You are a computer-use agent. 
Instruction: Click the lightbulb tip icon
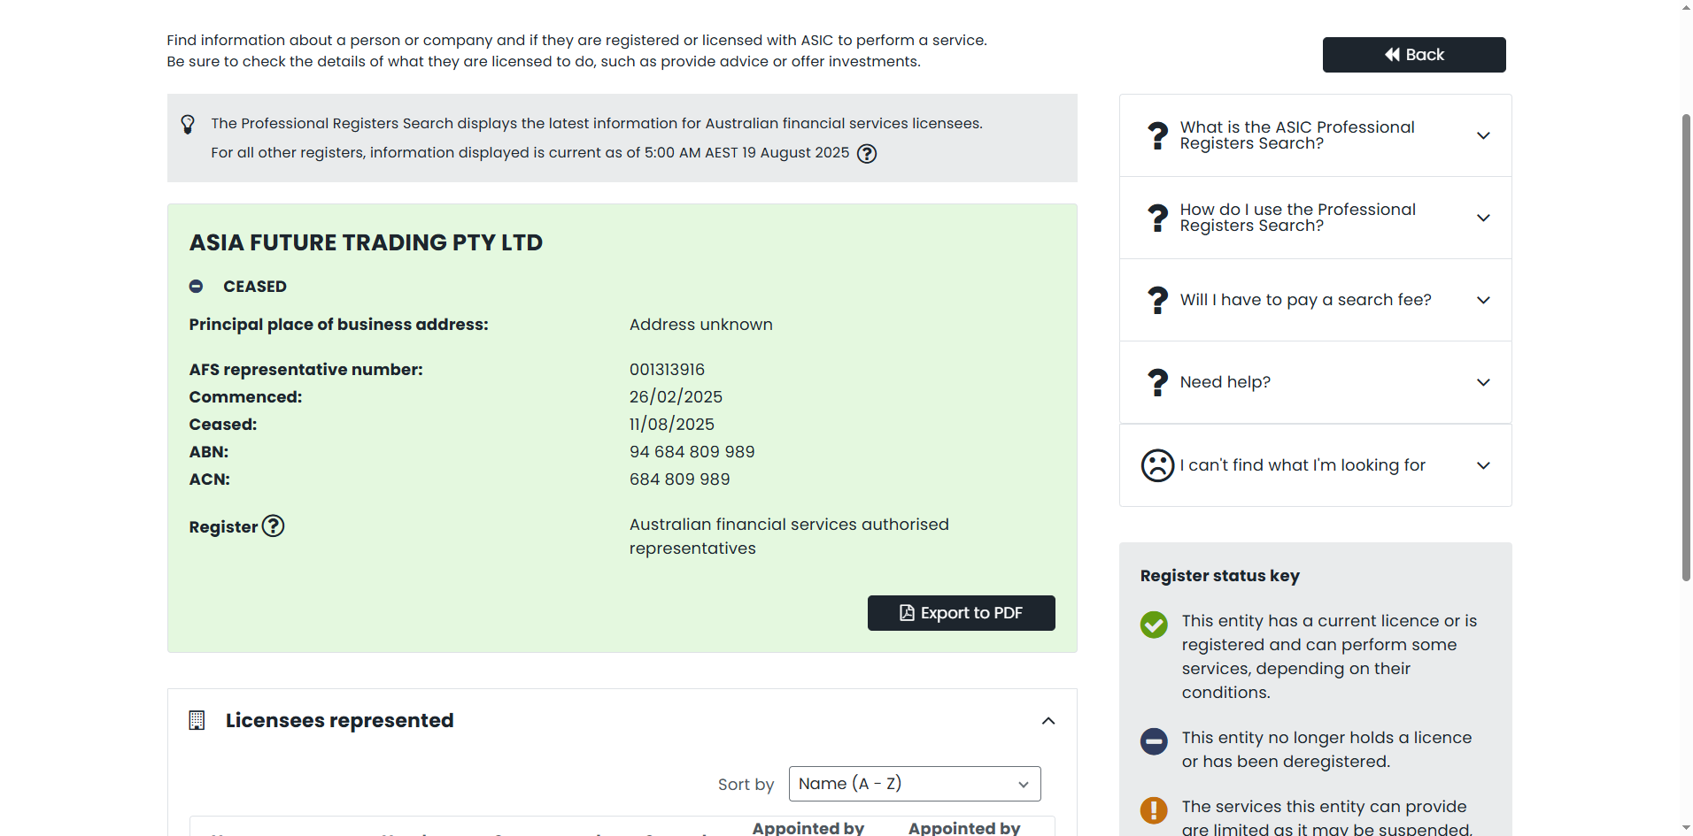pyautogui.click(x=188, y=125)
